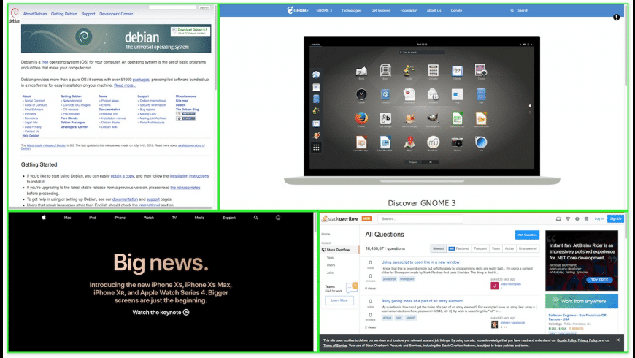Select the Unanswered questions tab
The height and width of the screenshot is (358, 635).
(528, 248)
